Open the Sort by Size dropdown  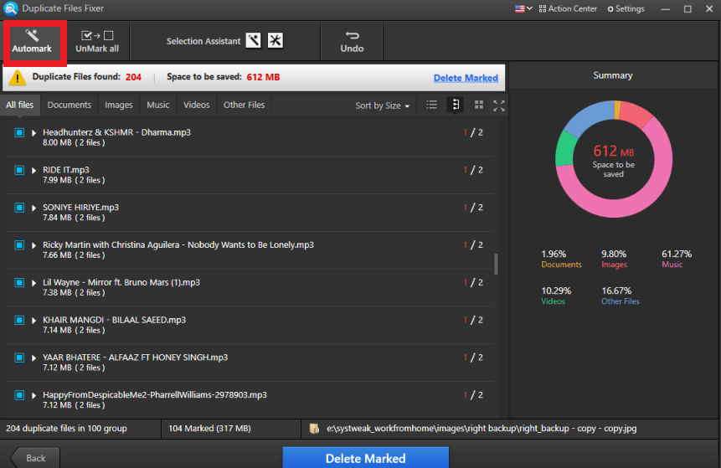(383, 105)
